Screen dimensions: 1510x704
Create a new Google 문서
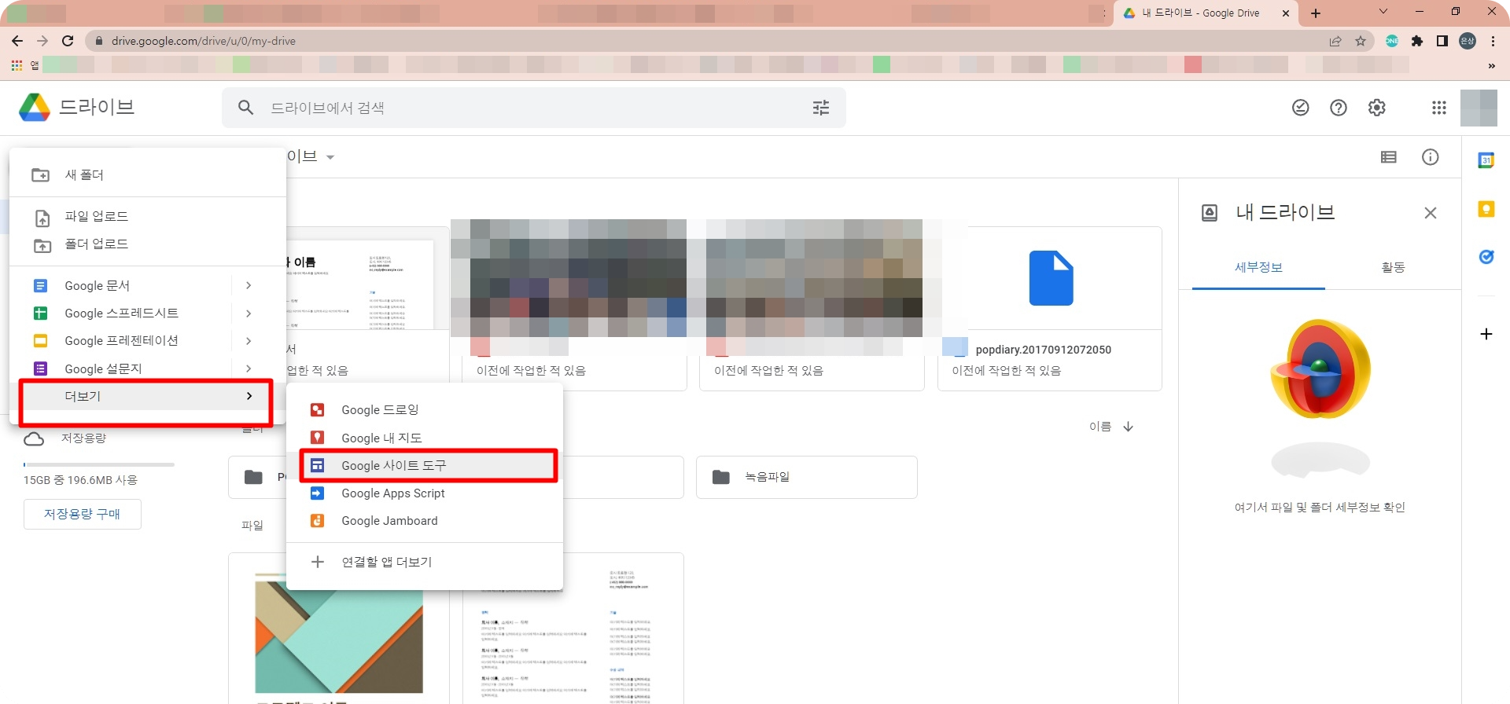point(120,285)
